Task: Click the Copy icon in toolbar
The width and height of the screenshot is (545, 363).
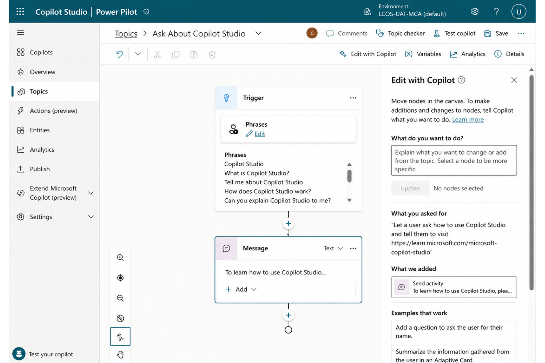Action: point(176,54)
